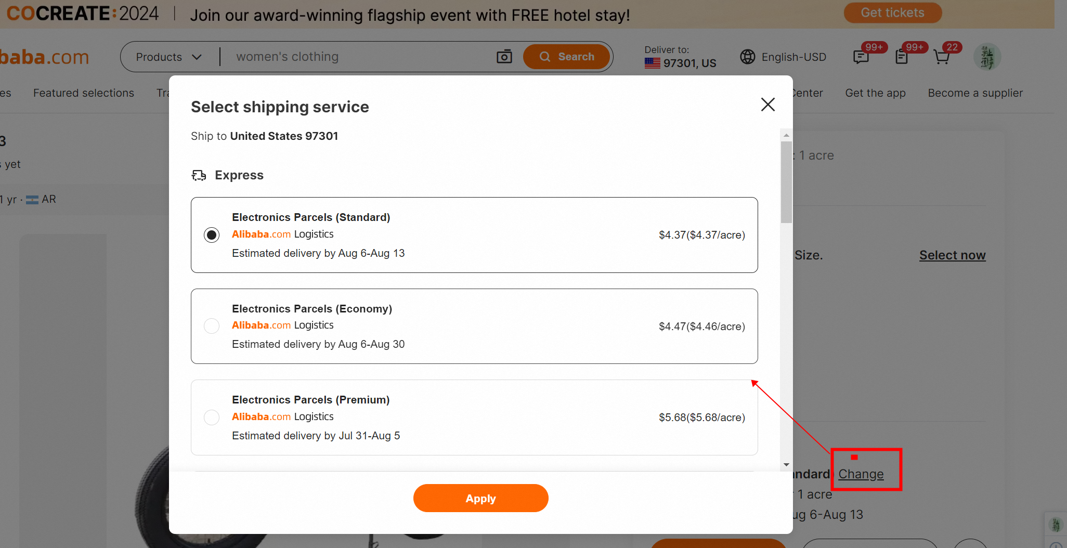
Task: Click the COCREATE 2024 banner logo
Action: click(x=83, y=14)
